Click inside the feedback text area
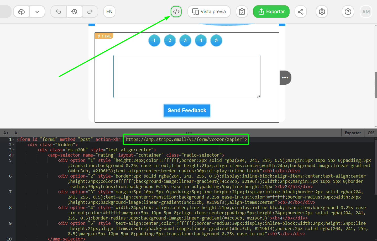Screen dimensions: 377x241 [187, 76]
